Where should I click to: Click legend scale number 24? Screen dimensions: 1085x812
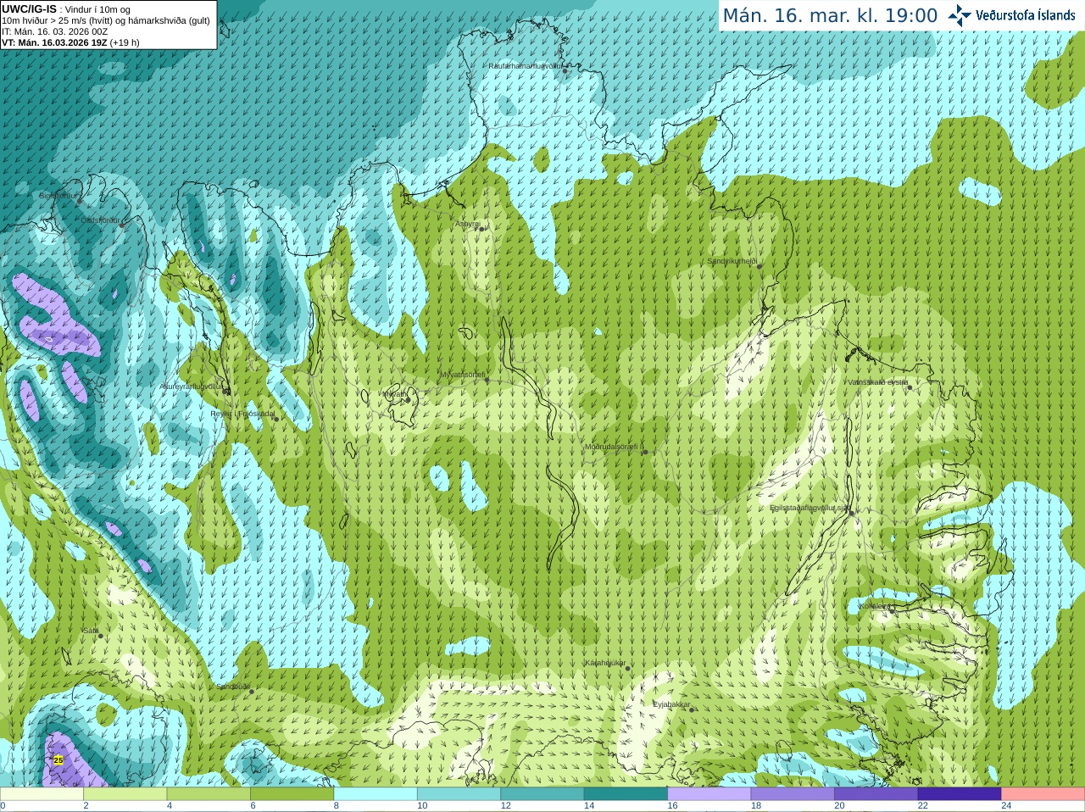[x=1006, y=806]
